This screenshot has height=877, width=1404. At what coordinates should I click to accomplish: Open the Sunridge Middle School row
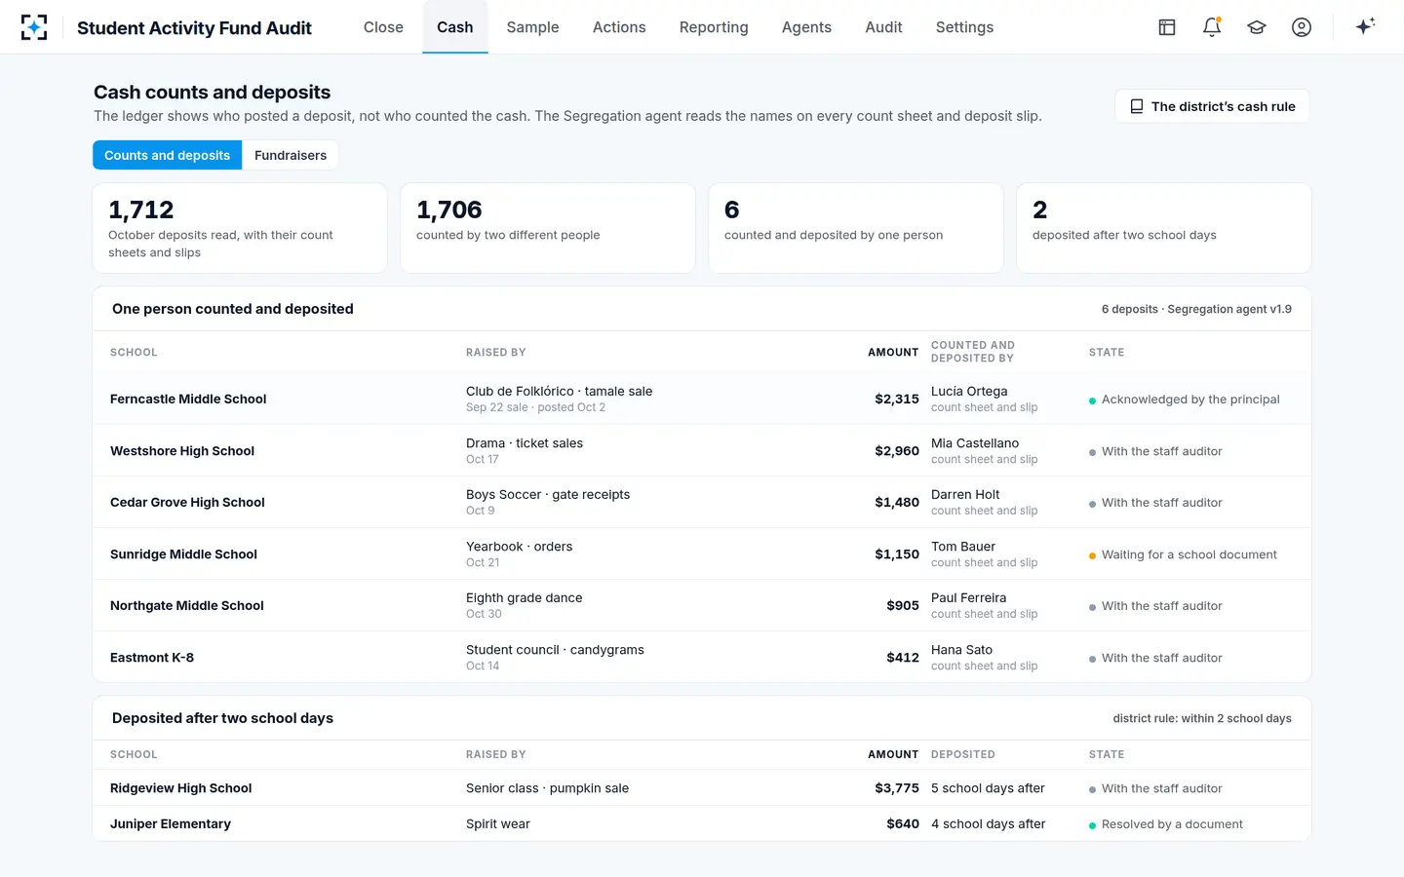click(x=702, y=553)
